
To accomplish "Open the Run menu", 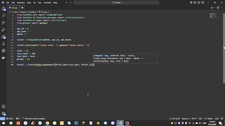I will point(40,2).
